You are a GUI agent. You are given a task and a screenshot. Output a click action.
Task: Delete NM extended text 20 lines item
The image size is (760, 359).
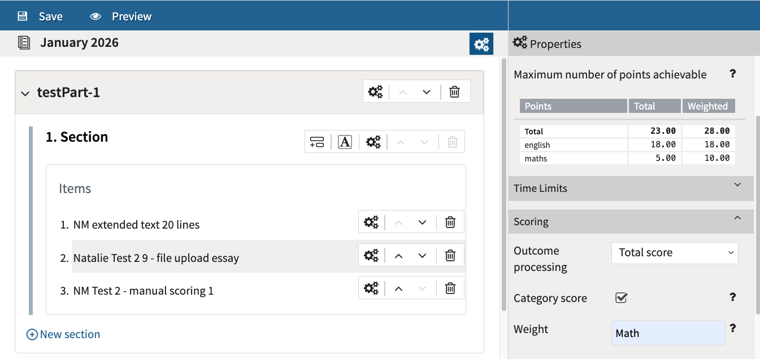450,222
